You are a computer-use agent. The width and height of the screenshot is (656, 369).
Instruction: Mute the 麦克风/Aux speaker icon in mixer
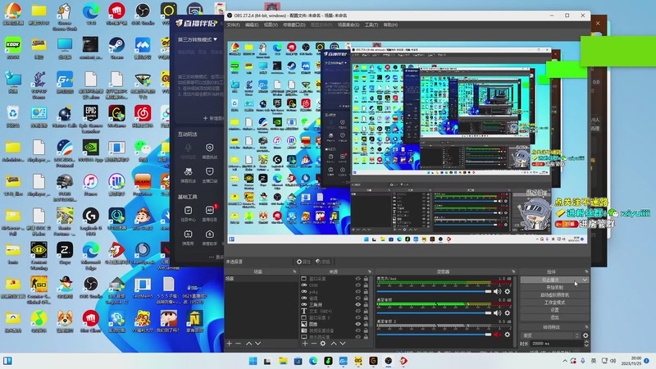click(498, 291)
